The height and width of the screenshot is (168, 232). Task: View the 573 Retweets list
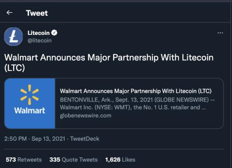[24, 160]
